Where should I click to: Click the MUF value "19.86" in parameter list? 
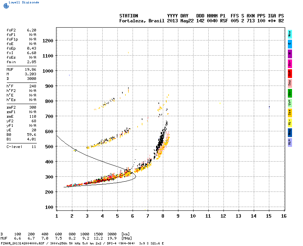coord(31,70)
